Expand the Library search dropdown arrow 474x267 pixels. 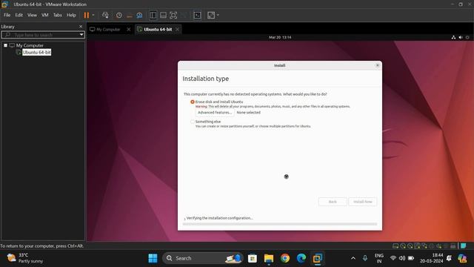point(81,35)
